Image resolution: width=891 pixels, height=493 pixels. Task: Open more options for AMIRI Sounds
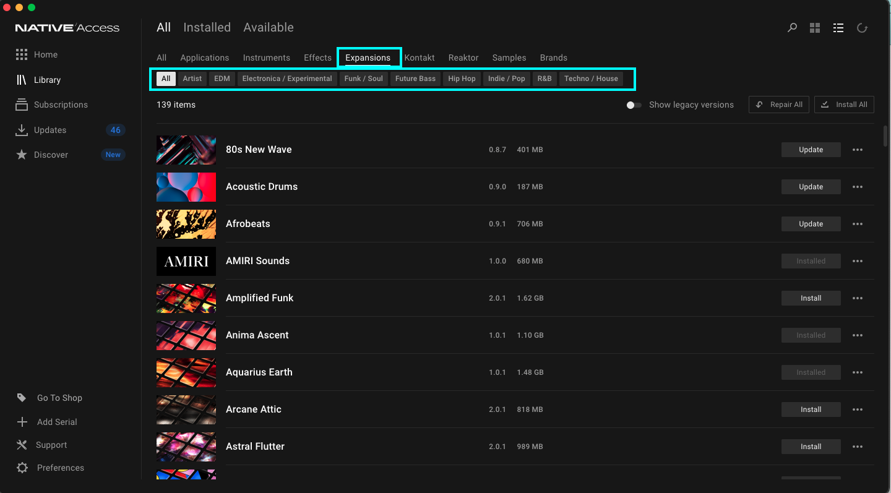[858, 261]
